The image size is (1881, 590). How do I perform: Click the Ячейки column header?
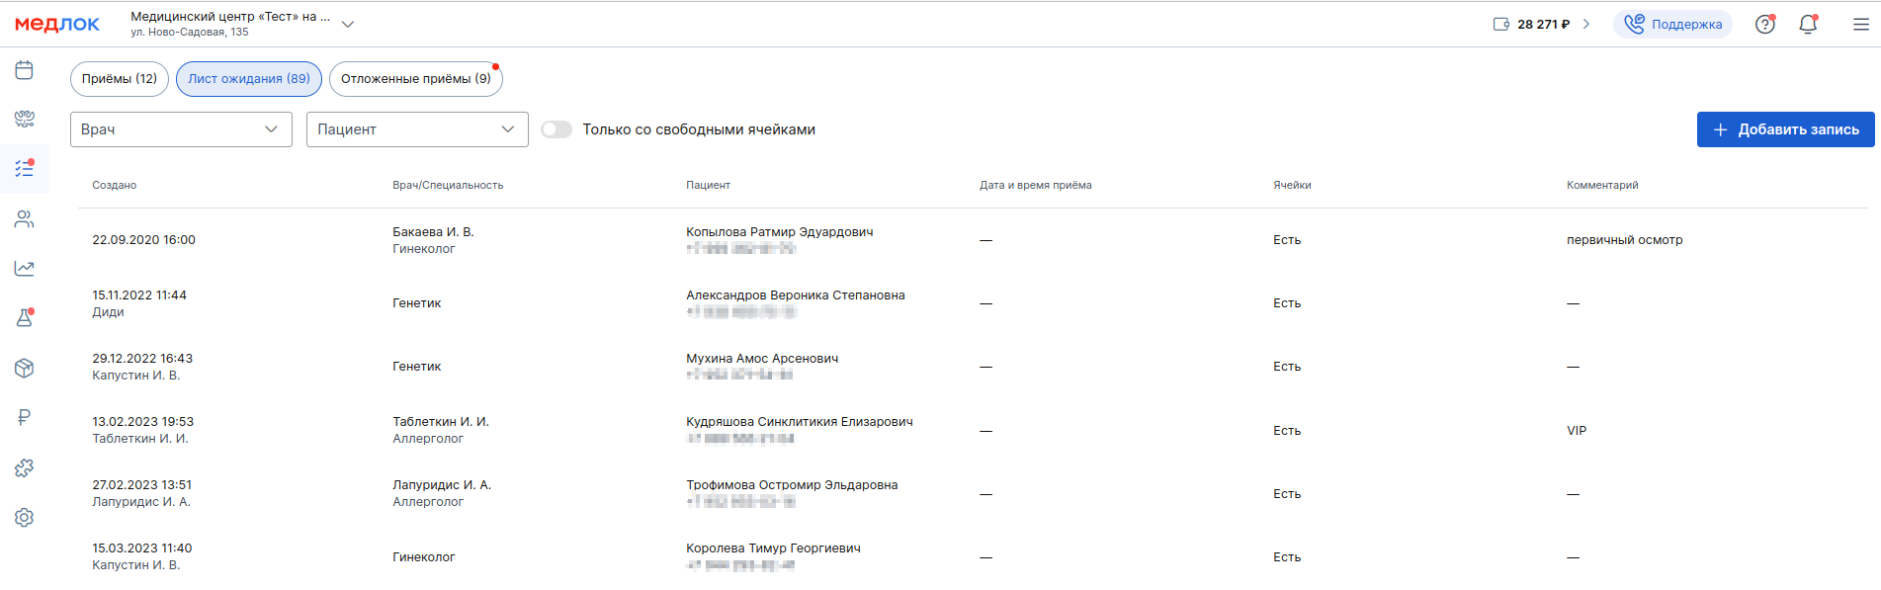click(x=1292, y=185)
